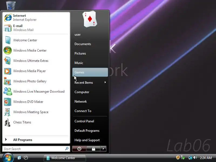Open Computer from Start menu
216x162 pixels.
point(82,92)
